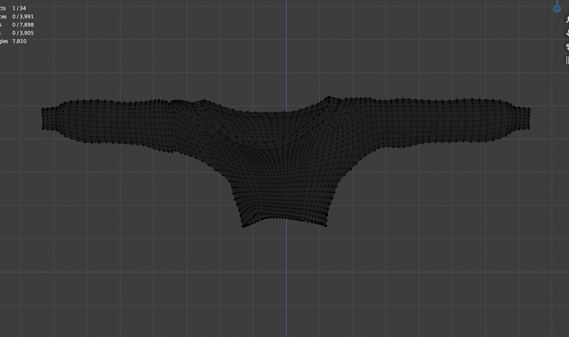Click the right shoulder seam peak
The height and width of the screenshot is (337, 569).
pos(328,97)
